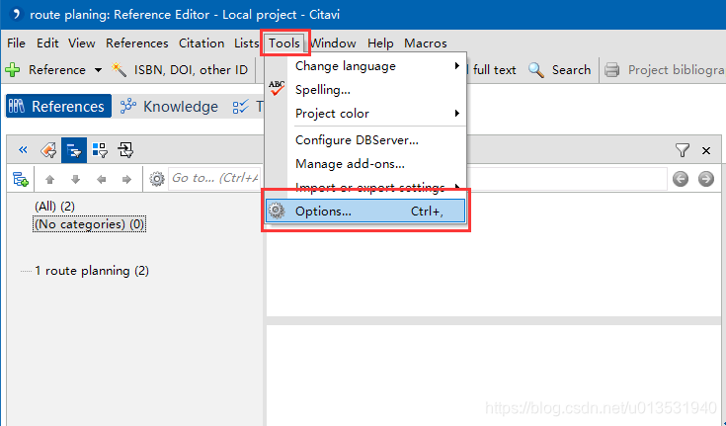Click the round back navigation arrow
Viewport: 726px width, 426px height.
[681, 179]
